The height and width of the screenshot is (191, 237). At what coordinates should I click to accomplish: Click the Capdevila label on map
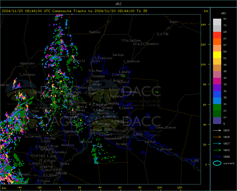click(x=78, y=61)
